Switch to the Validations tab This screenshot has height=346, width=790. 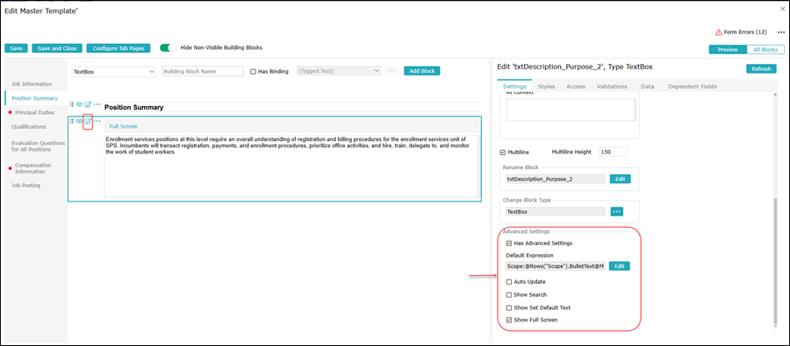coord(612,87)
